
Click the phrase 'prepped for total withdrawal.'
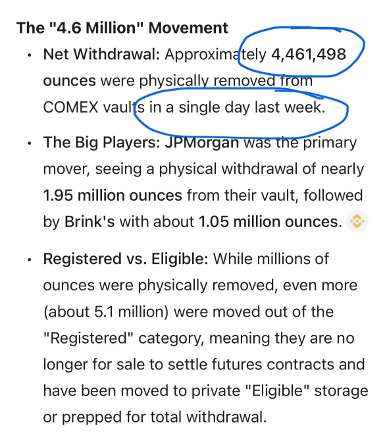click(164, 417)
